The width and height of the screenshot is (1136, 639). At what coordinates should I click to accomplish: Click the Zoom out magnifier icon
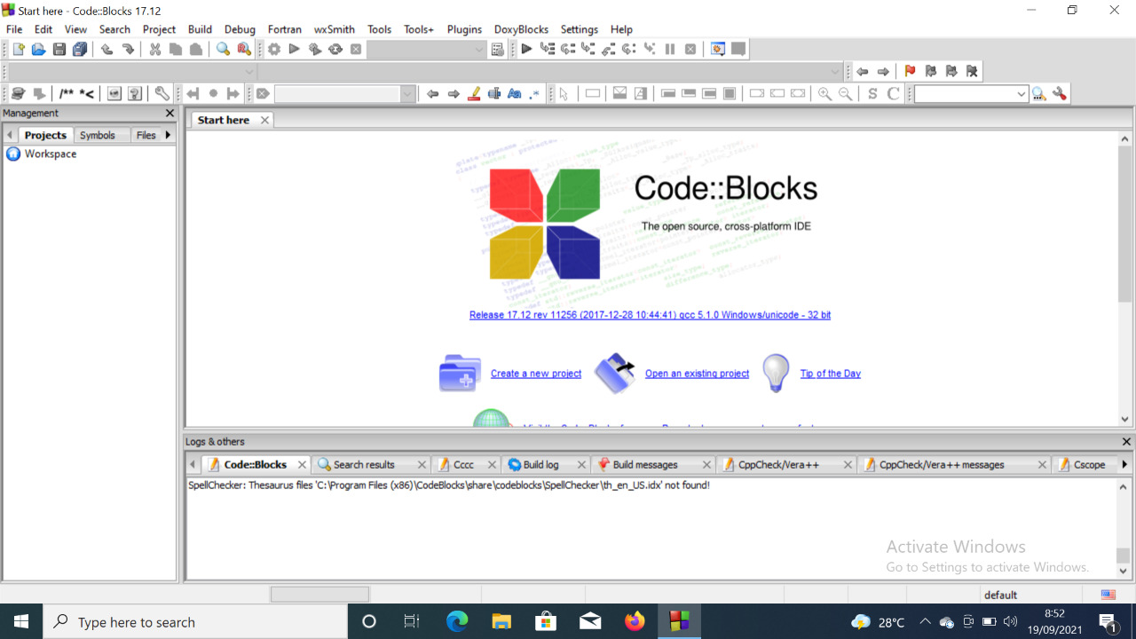tap(846, 94)
